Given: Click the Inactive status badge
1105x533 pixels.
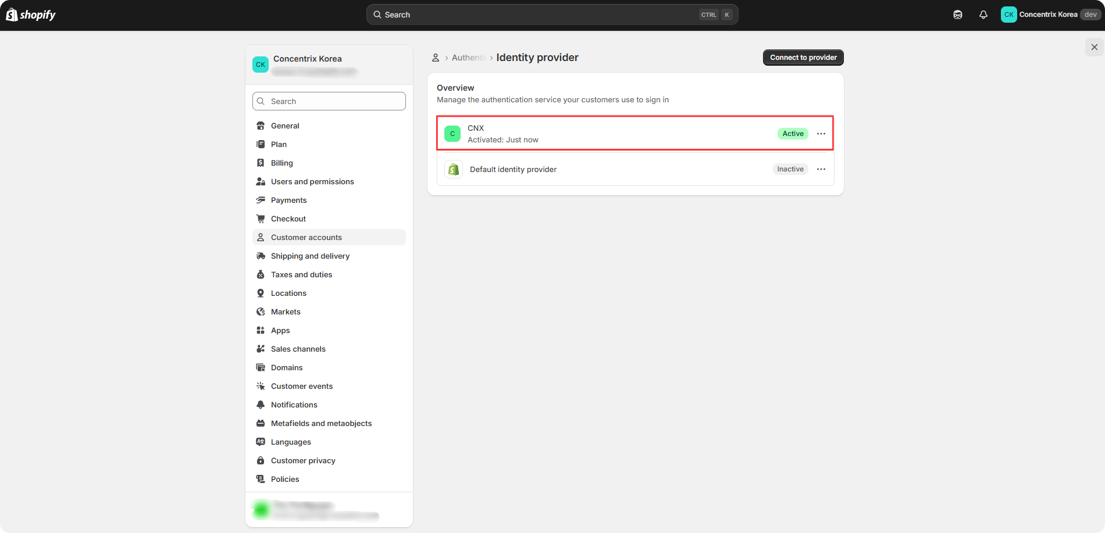Looking at the screenshot, I should click(790, 169).
